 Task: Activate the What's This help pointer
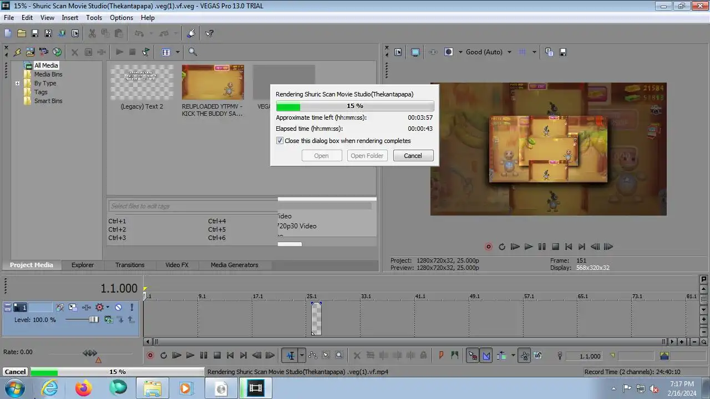(210, 33)
